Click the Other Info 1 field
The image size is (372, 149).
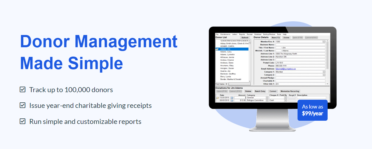300,84
